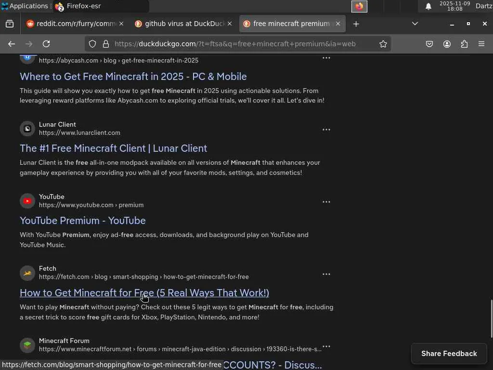The height and width of the screenshot is (370, 493).
Task: Click the Lunar Client site favicon
Action: pyautogui.click(x=27, y=129)
